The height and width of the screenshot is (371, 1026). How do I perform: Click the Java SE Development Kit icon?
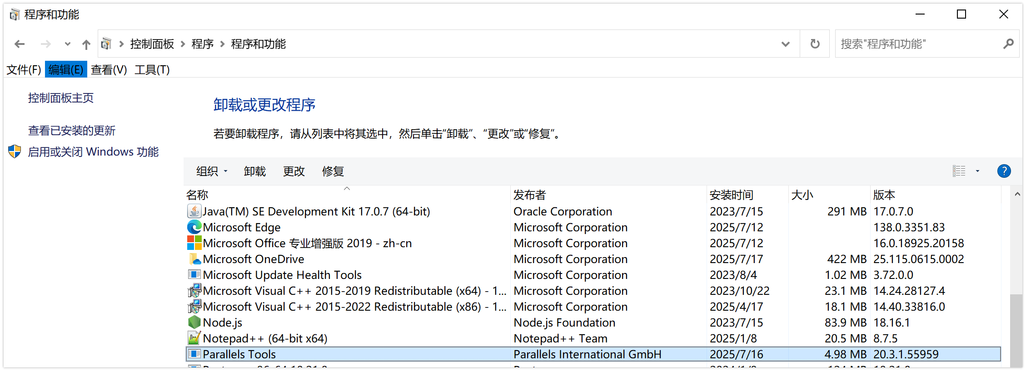tap(194, 211)
